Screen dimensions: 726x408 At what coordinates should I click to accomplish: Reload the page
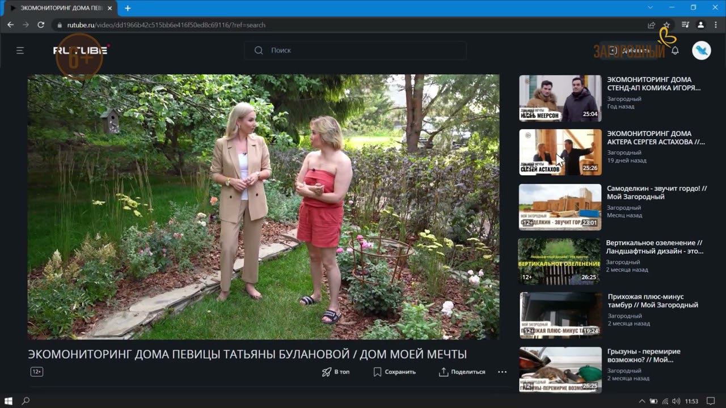pyautogui.click(x=41, y=25)
